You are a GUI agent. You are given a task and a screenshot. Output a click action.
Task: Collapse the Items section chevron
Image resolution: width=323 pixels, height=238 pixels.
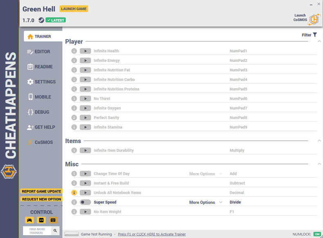319,141
